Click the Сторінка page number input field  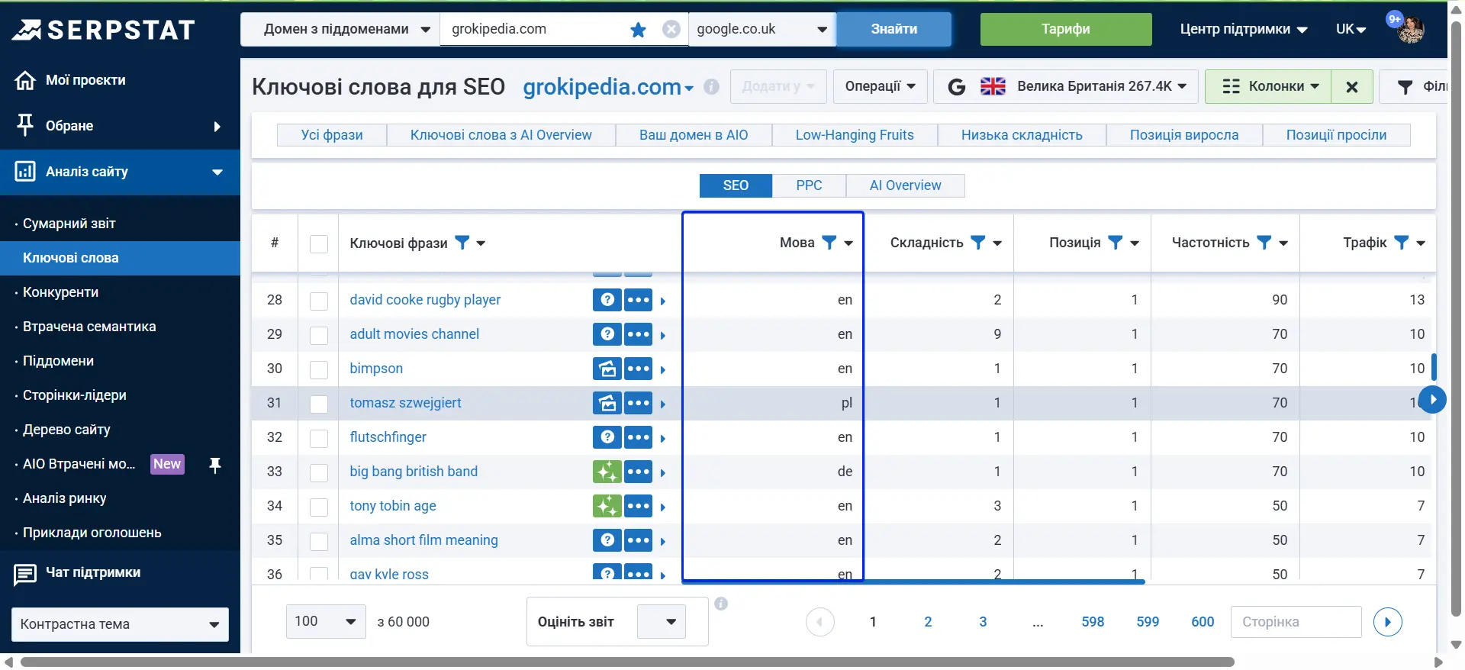point(1295,622)
